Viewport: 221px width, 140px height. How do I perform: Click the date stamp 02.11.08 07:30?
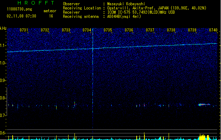click(21, 16)
